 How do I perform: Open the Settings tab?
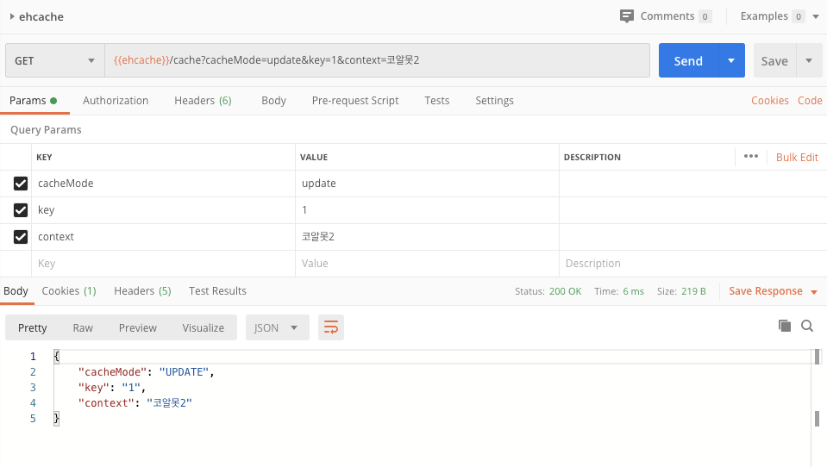point(494,100)
